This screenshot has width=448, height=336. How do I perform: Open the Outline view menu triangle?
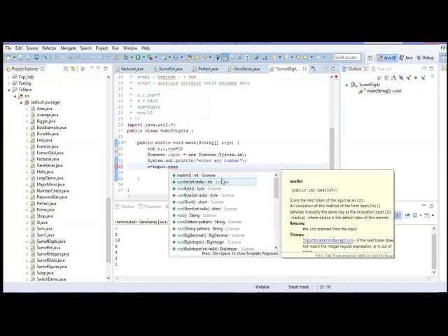coord(433,77)
